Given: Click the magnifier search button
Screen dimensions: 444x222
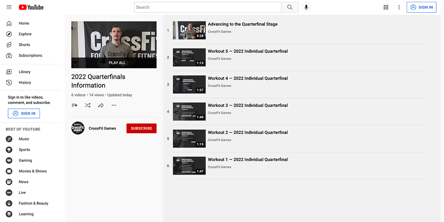Looking at the screenshot, I should 290,7.
